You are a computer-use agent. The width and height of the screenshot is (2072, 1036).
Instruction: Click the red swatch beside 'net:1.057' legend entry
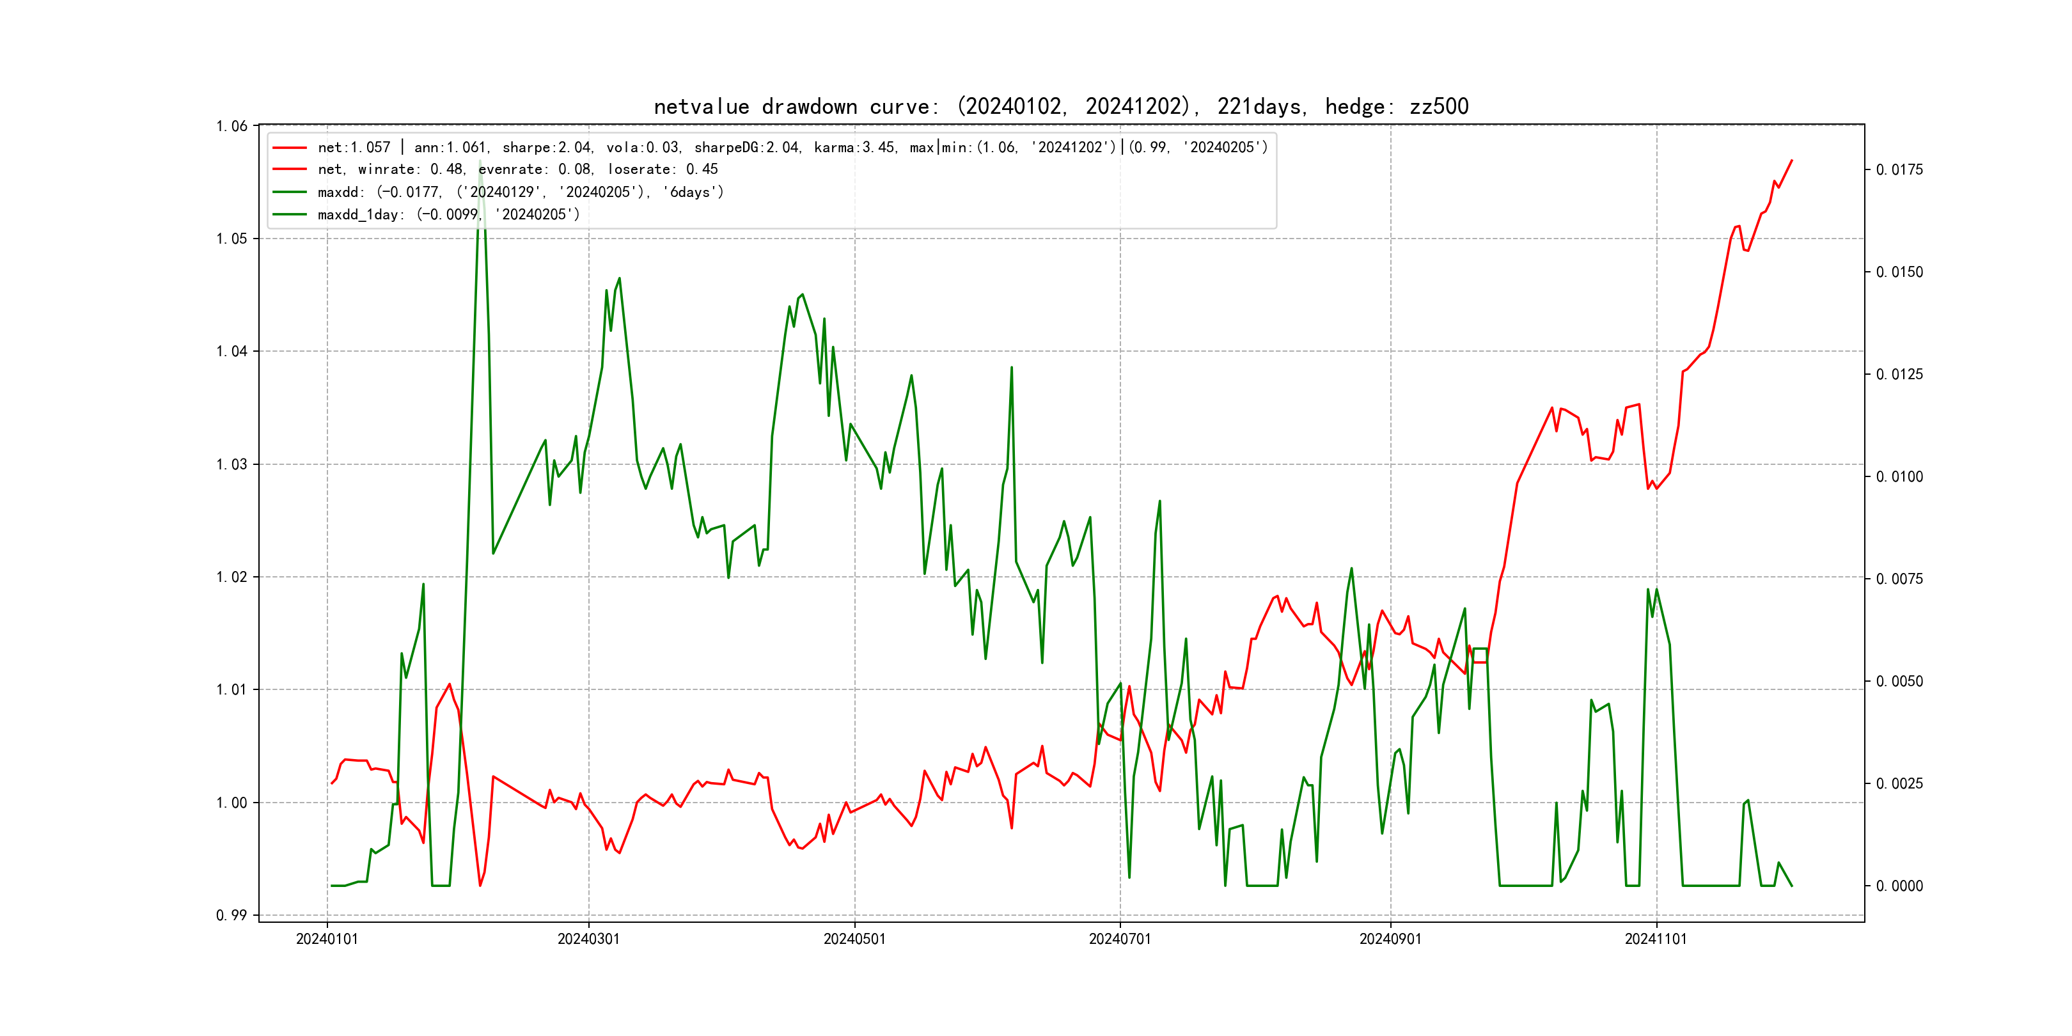[x=290, y=148]
